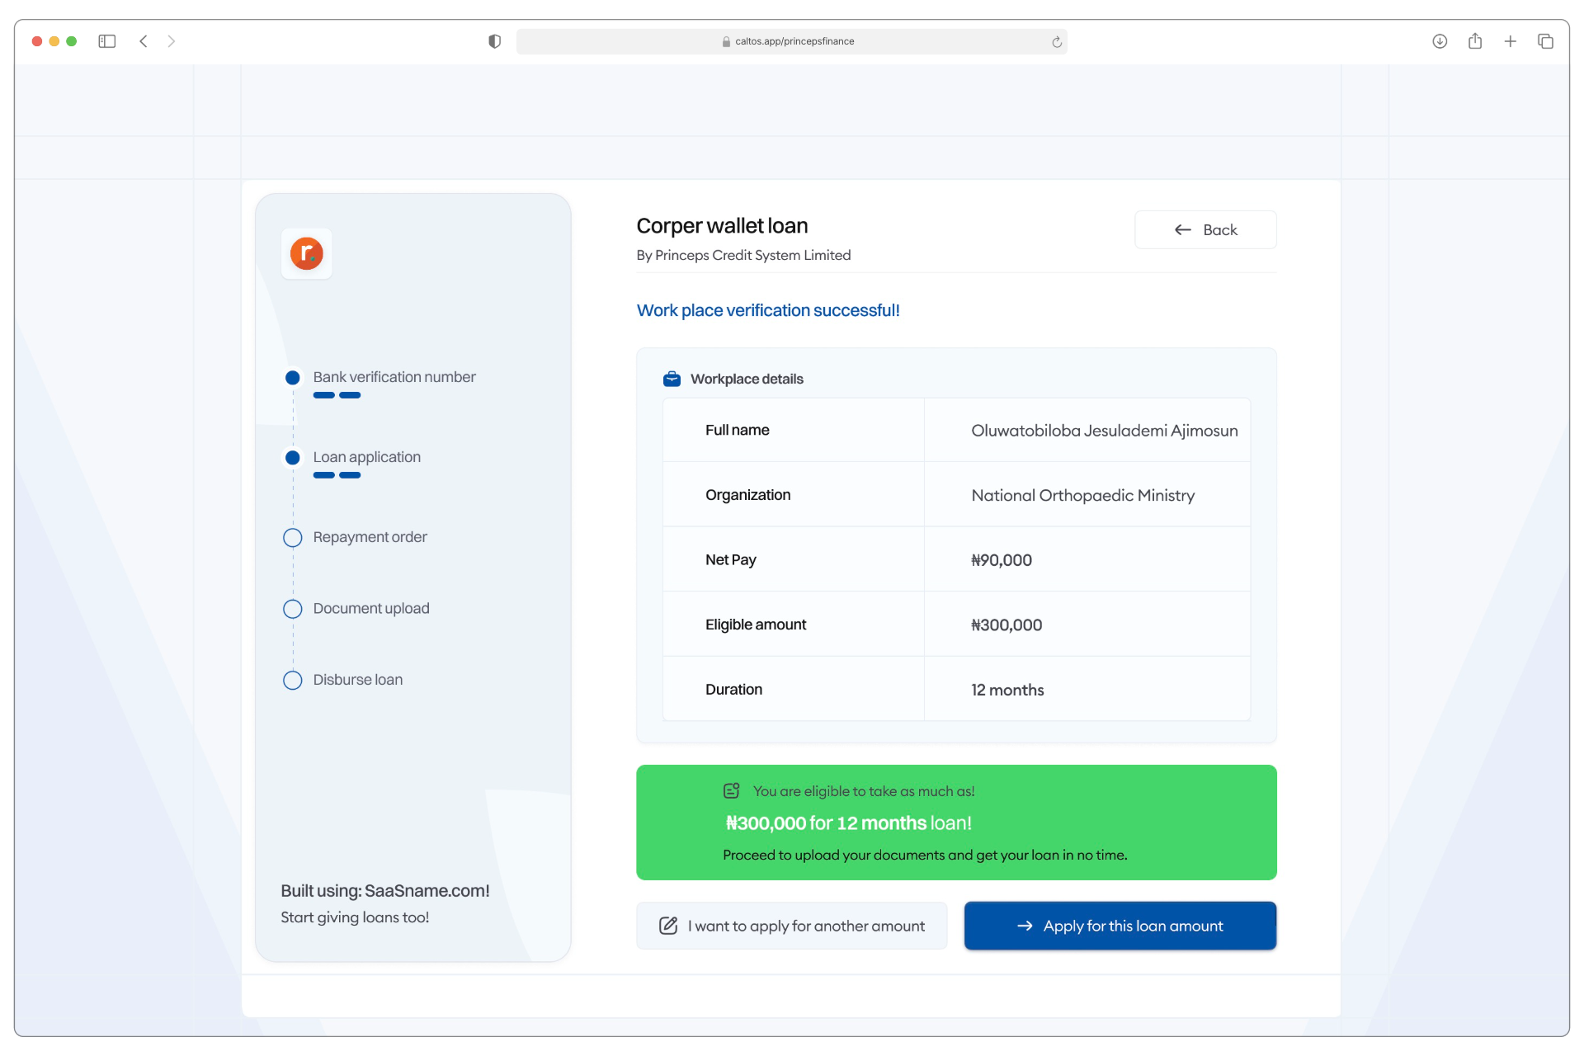This screenshot has width=1584, height=1056.
Task: Go back with browser back chevron
Action: pos(144,41)
